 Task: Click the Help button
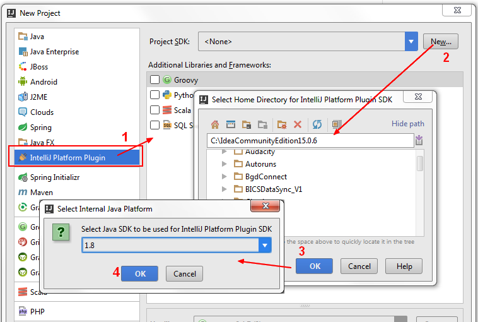point(404,266)
